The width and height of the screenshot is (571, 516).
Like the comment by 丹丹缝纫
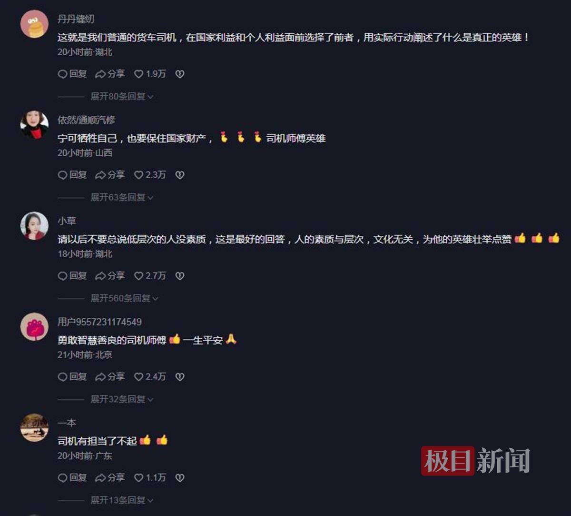150,74
